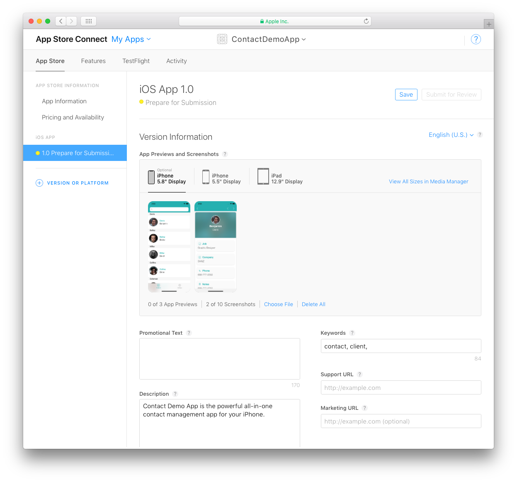
Task: Open App Information in the sidebar
Action: click(x=64, y=101)
